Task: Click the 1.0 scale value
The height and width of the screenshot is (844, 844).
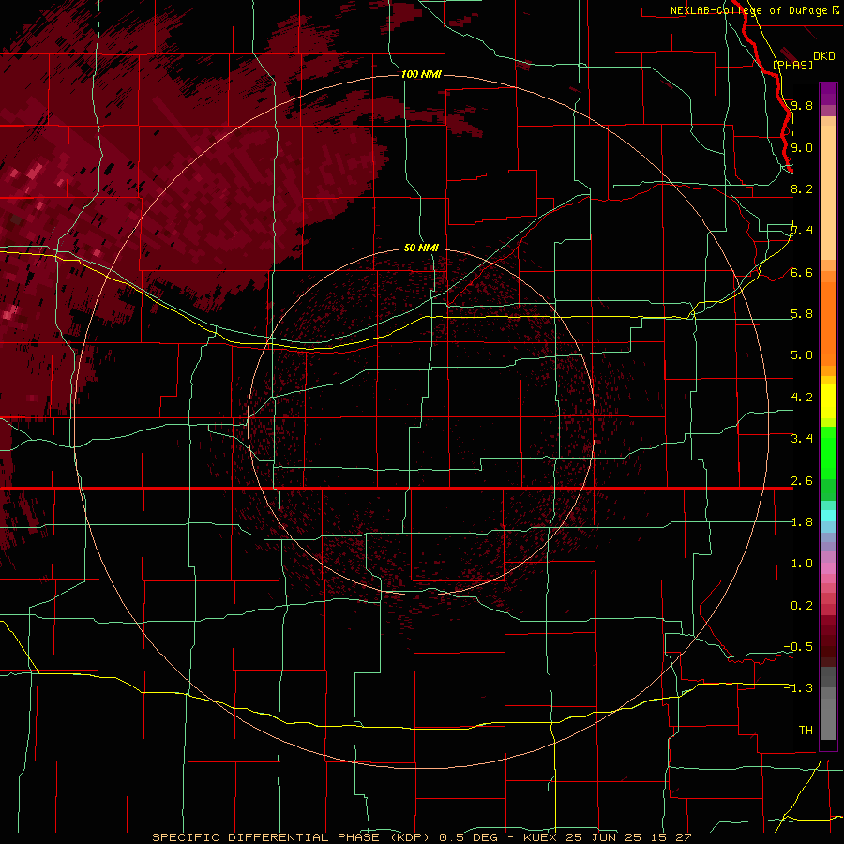Action: click(802, 564)
